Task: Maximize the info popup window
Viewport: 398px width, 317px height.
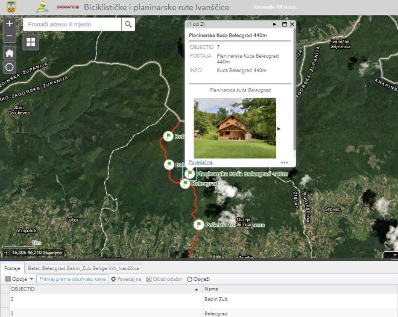Action: click(x=284, y=24)
